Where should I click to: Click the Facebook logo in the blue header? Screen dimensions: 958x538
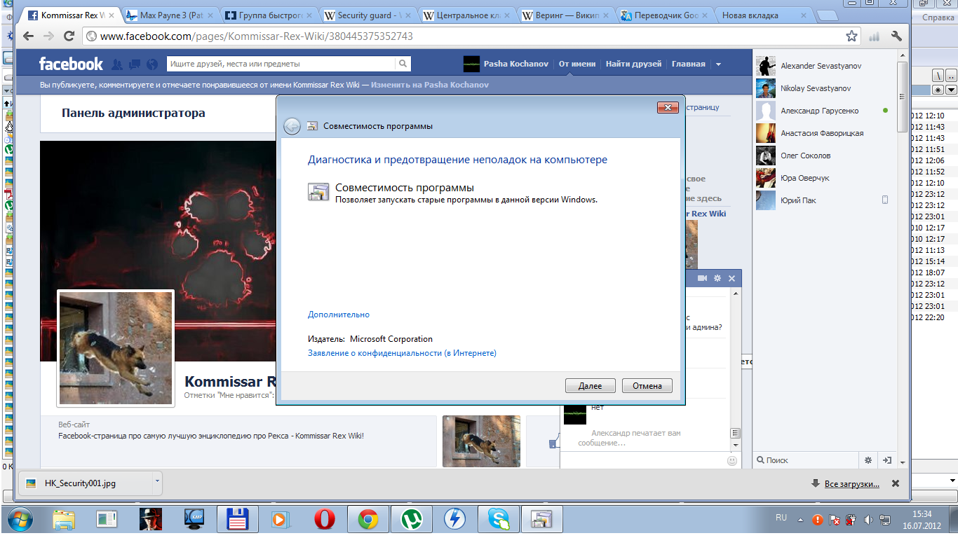pyautogui.click(x=71, y=64)
